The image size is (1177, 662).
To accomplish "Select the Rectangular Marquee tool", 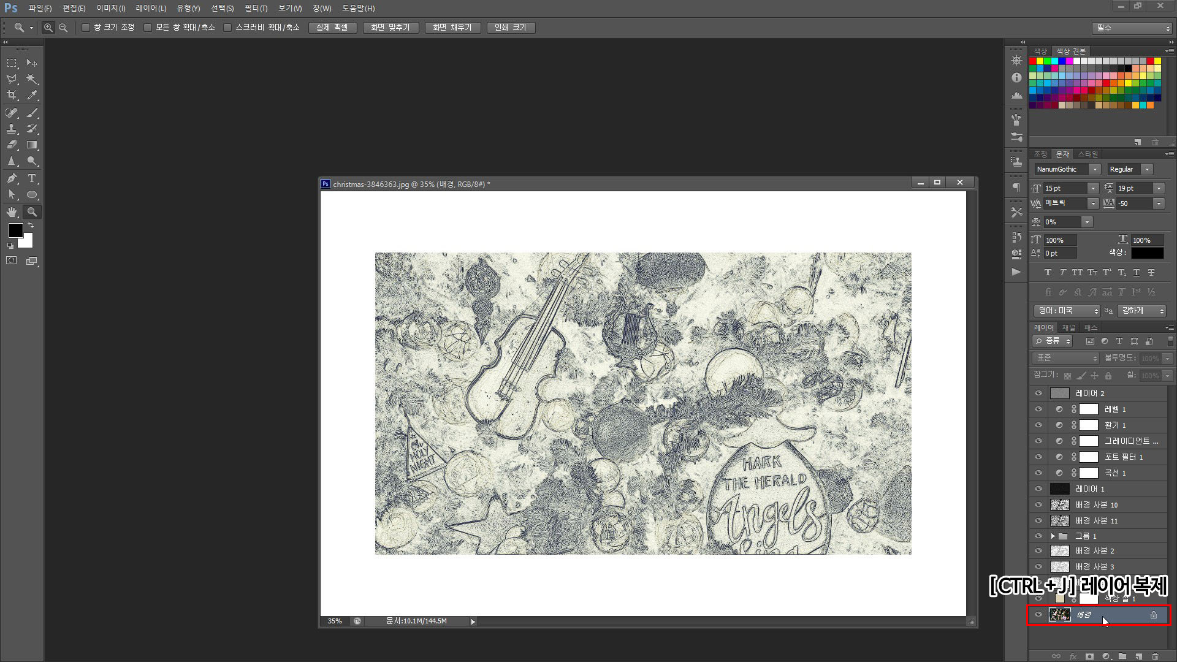I will 12,63.
